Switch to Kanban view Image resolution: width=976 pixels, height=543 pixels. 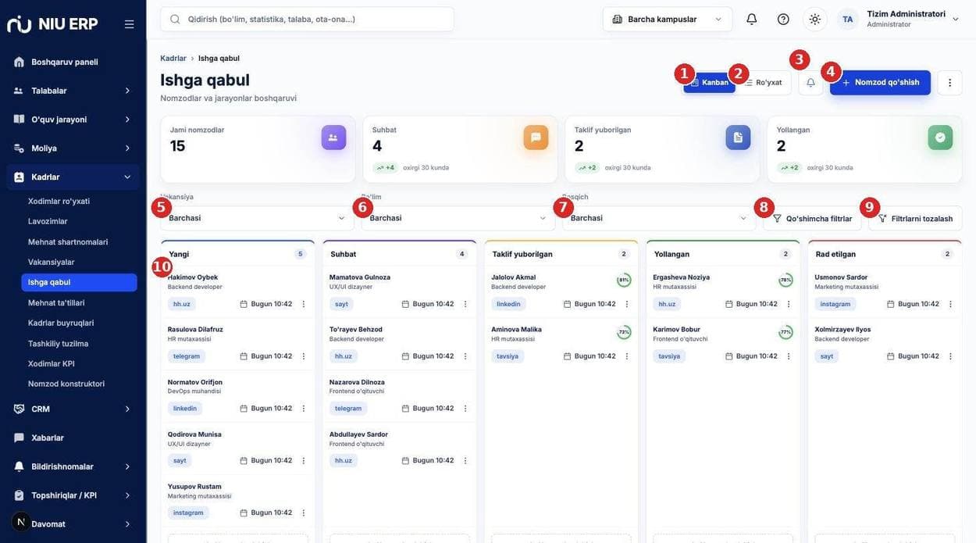coord(710,83)
